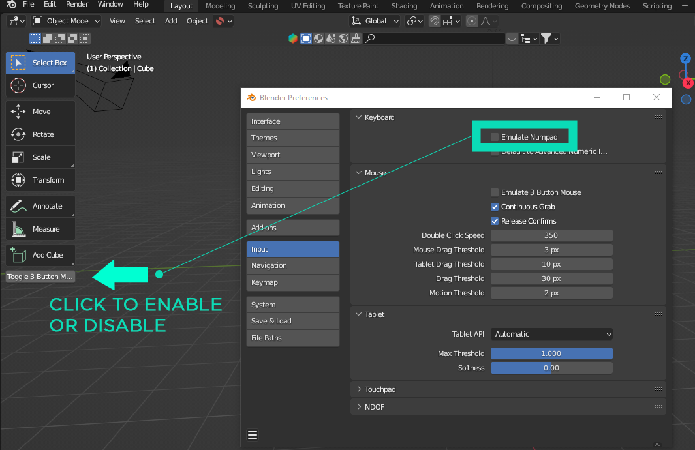The image size is (695, 450).
Task: Open the editor type dropdown
Action: pyautogui.click(x=16, y=21)
